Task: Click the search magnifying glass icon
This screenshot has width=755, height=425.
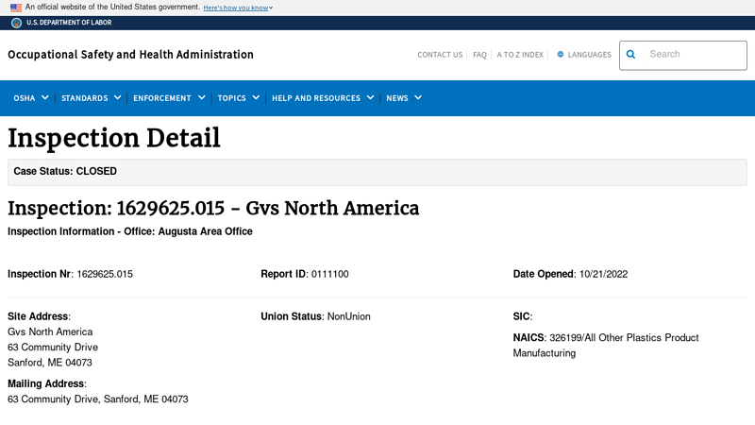Action: click(631, 55)
